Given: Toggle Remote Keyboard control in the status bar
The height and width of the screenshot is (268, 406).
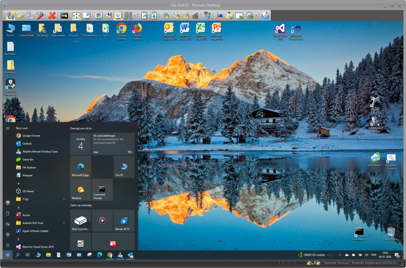Looking at the screenshot, I should point(366,263).
